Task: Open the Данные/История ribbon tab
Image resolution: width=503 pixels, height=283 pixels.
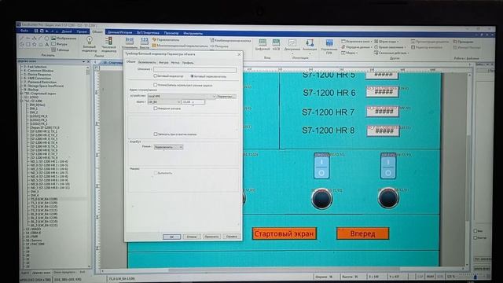Action: click(x=119, y=32)
